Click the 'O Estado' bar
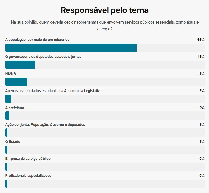 coord(6,150)
